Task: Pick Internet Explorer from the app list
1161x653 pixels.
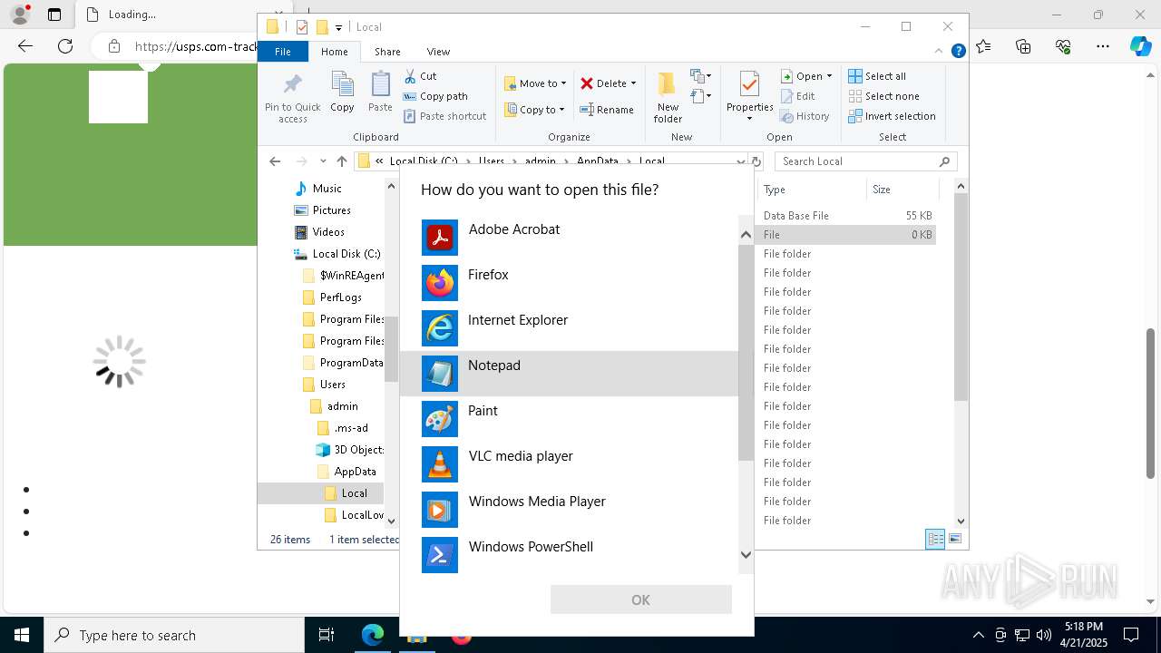Action: [x=569, y=328]
